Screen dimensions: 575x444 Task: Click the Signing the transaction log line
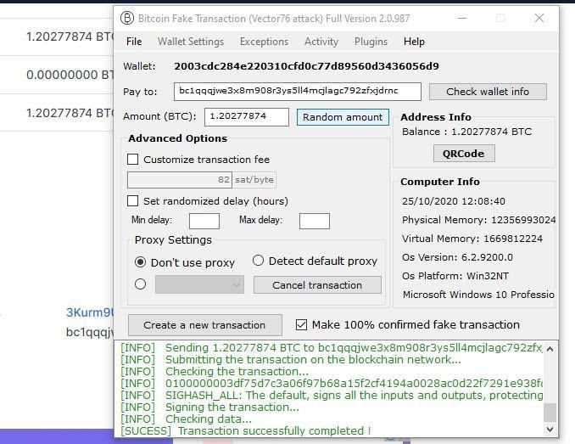point(209,407)
